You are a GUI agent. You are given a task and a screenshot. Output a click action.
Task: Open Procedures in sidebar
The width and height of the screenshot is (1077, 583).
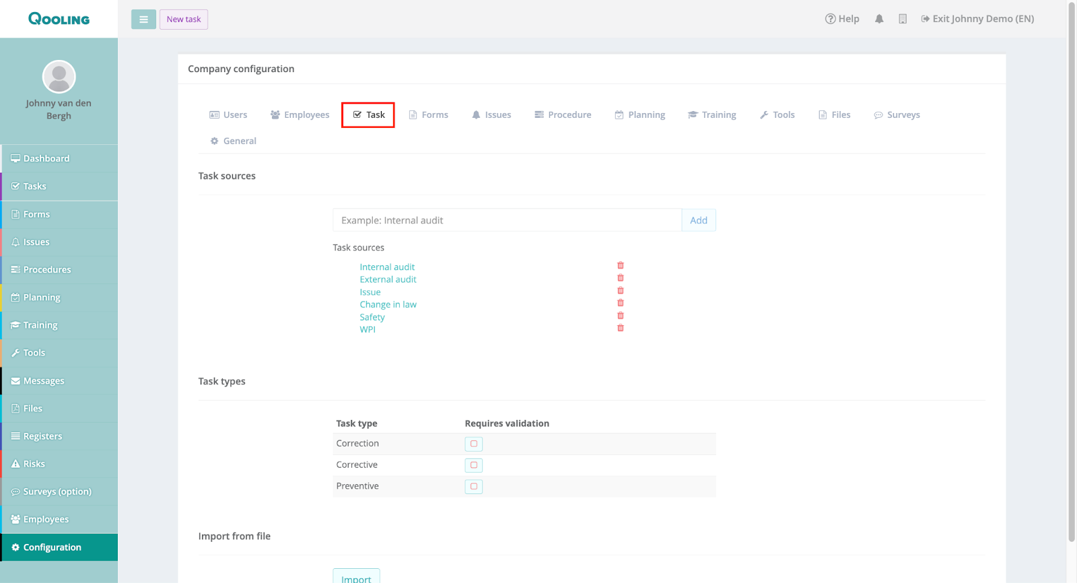[x=59, y=269]
